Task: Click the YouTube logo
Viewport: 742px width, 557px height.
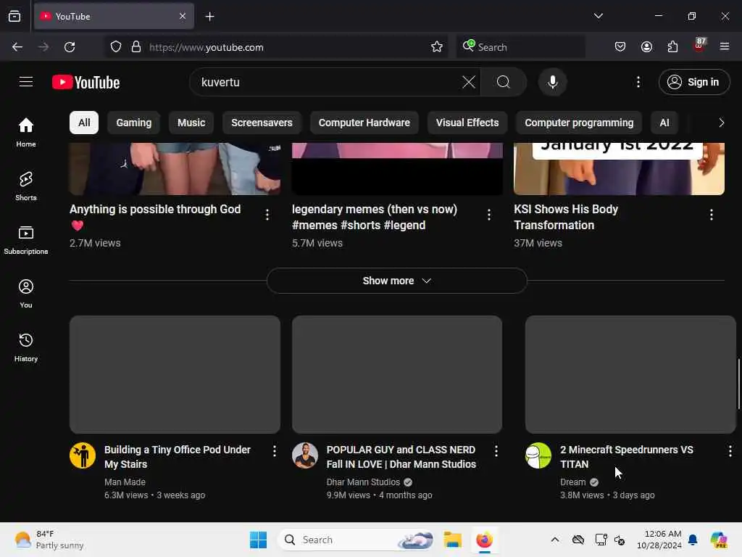Action: tap(86, 83)
